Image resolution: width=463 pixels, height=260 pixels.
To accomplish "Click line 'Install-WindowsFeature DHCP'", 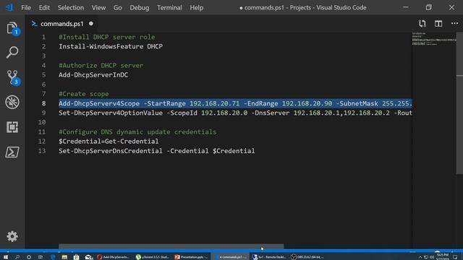I will pos(111,46).
